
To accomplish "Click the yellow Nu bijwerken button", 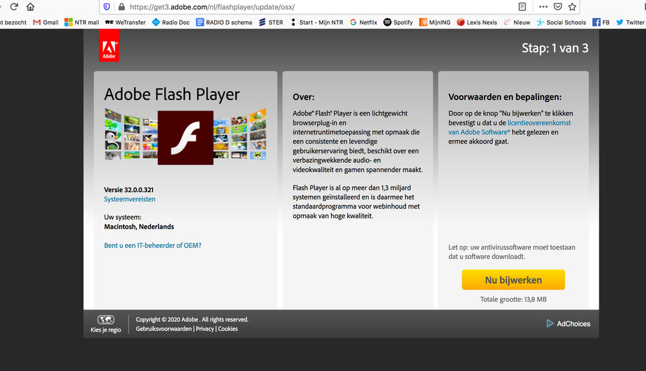I will [x=513, y=280].
